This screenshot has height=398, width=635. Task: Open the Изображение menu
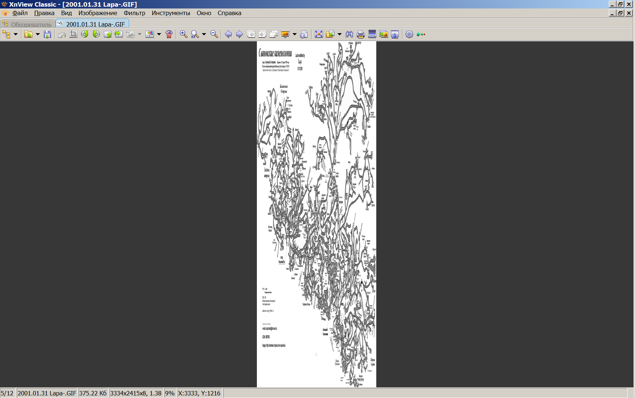(98, 13)
